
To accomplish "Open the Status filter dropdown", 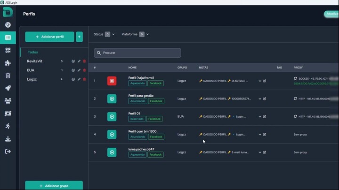I will 104,34.
